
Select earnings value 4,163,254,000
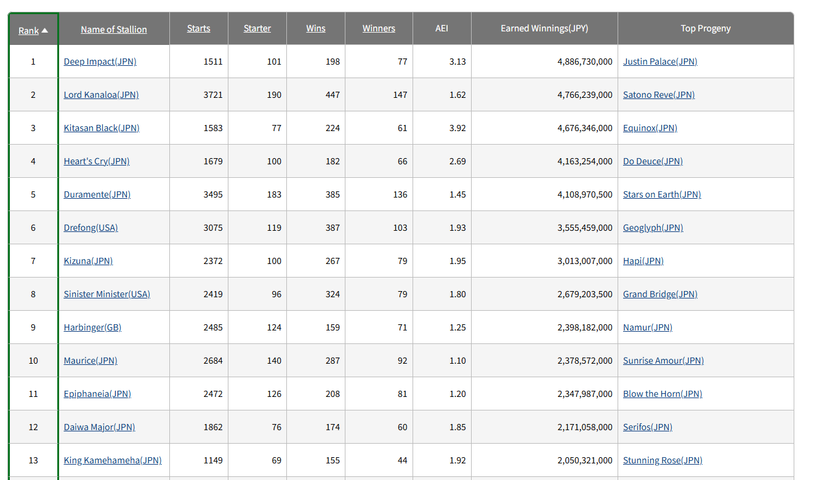[585, 161]
